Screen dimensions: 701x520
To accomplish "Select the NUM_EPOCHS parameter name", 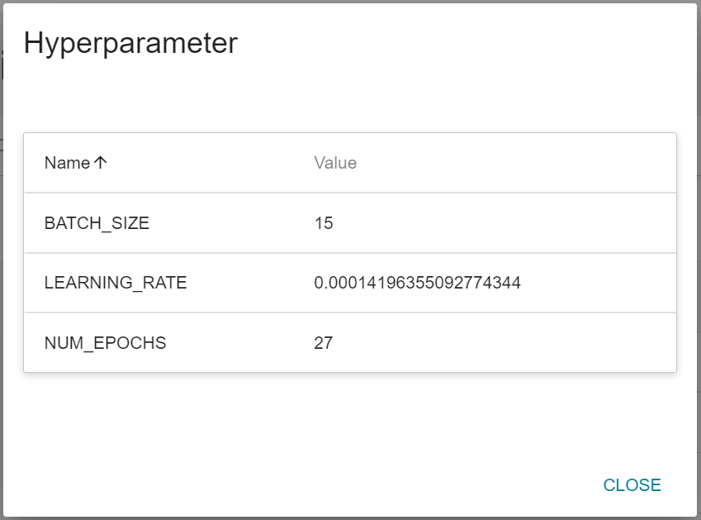I will 105,342.
